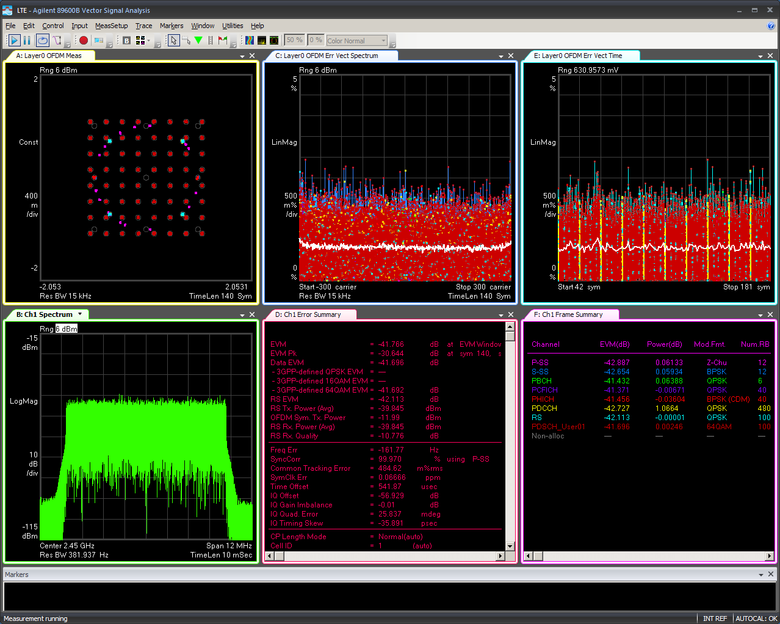This screenshot has height=624, width=780.
Task: Click the PDCCH row in Frame Summary
Action: (x=650, y=408)
